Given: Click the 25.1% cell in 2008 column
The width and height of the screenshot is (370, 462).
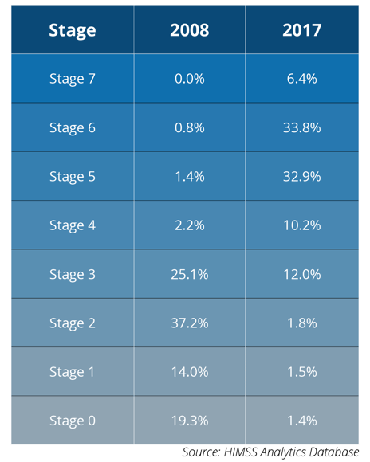Looking at the screenshot, I should [x=190, y=274].
